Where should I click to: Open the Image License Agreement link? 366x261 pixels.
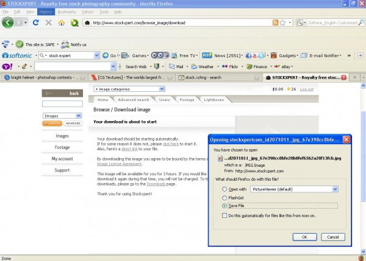coord(120,164)
